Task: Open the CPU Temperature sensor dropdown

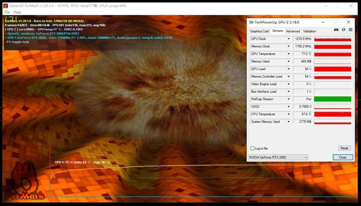Action: click(x=288, y=114)
